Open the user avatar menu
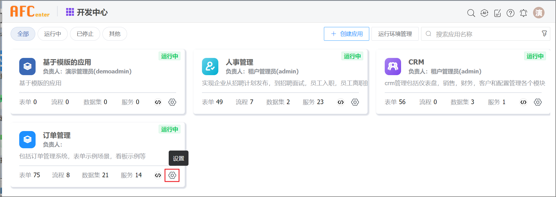 pyautogui.click(x=538, y=13)
